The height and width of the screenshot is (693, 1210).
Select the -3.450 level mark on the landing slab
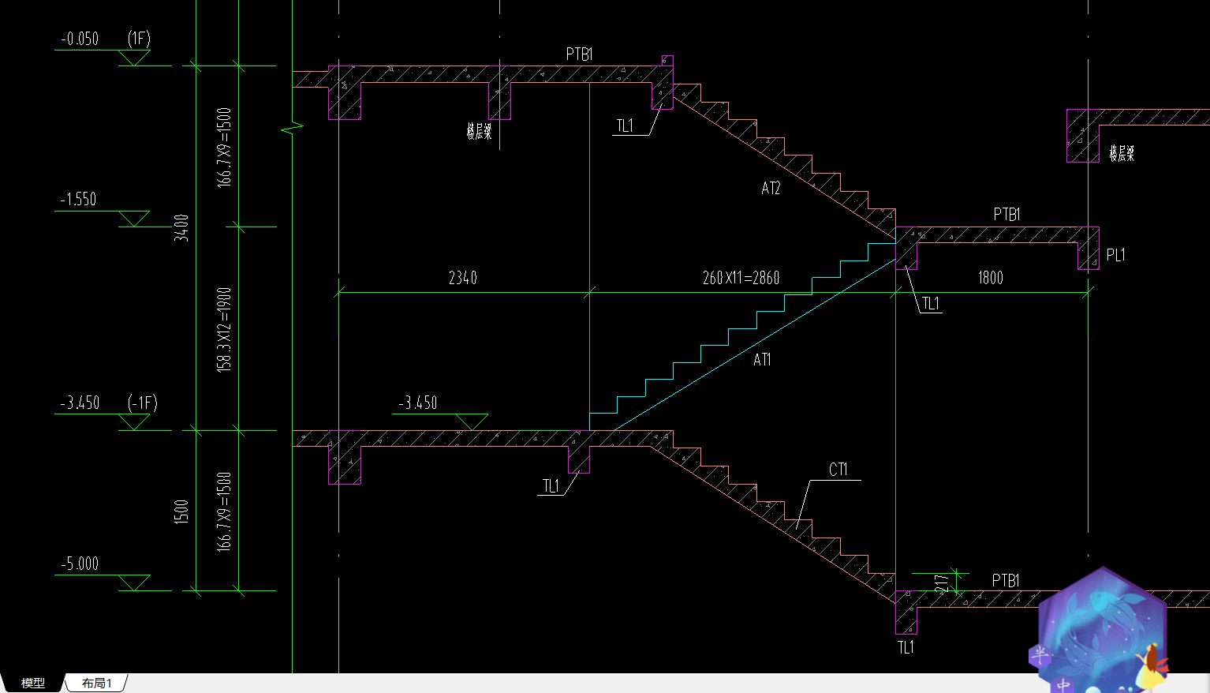417,403
